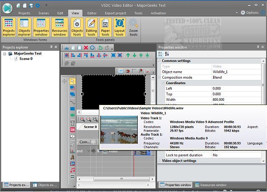The width and height of the screenshot is (267, 192).
Task: Collapse the Common settings section
Action: pos(159,61)
